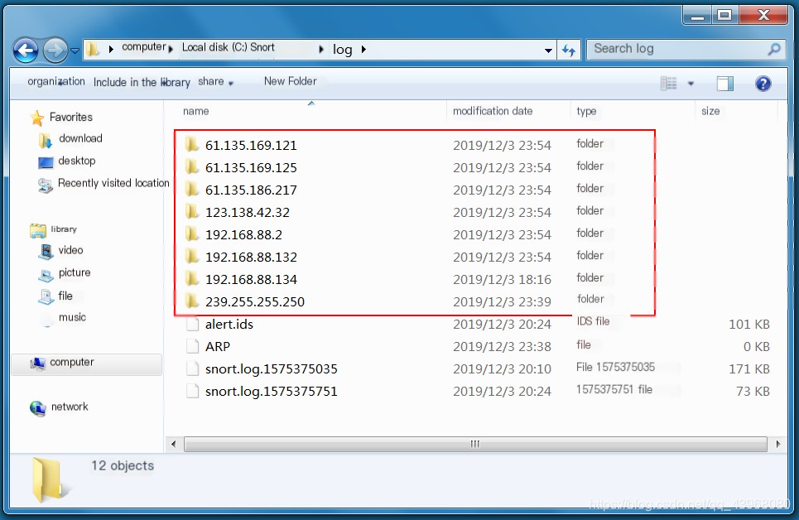Viewport: 799px width, 520px height.
Task: Open file library
Action: [65, 296]
